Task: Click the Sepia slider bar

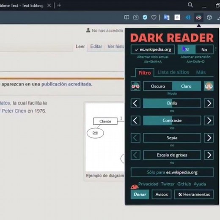Action: pyautogui.click(x=172, y=137)
